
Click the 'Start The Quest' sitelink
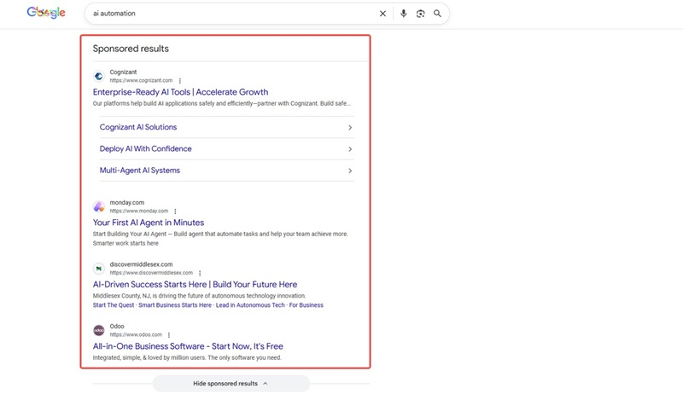coord(114,305)
